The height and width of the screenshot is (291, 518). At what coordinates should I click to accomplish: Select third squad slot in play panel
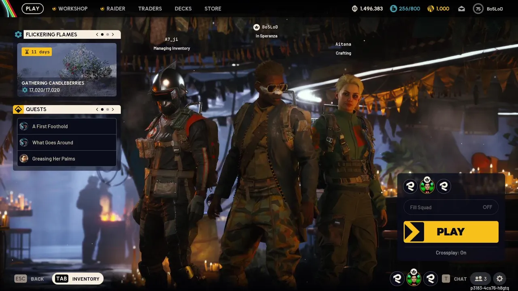click(x=444, y=186)
